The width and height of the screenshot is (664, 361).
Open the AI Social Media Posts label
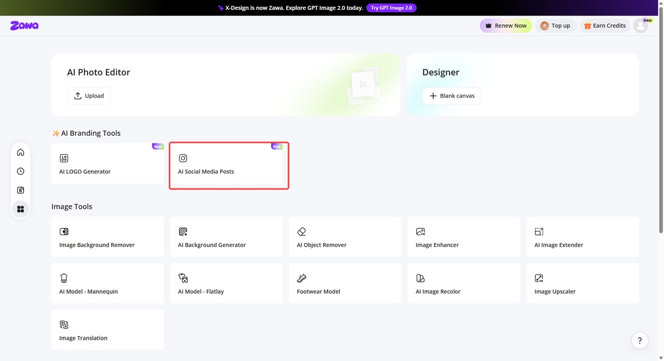click(206, 171)
